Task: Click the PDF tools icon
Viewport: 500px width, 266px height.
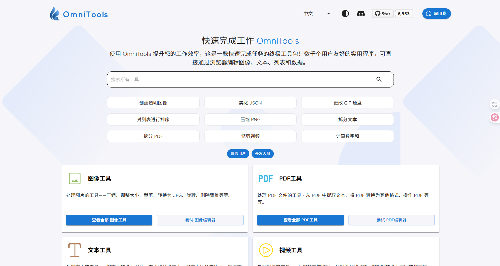Action: 266,178
